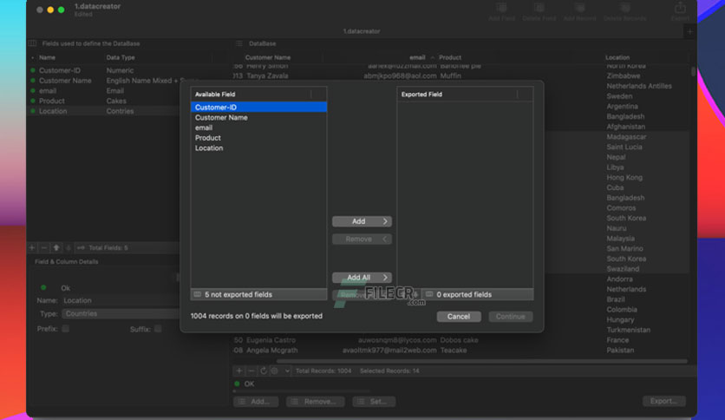Click the Data Type column header
This screenshot has height=420, width=725.
[x=121, y=58]
